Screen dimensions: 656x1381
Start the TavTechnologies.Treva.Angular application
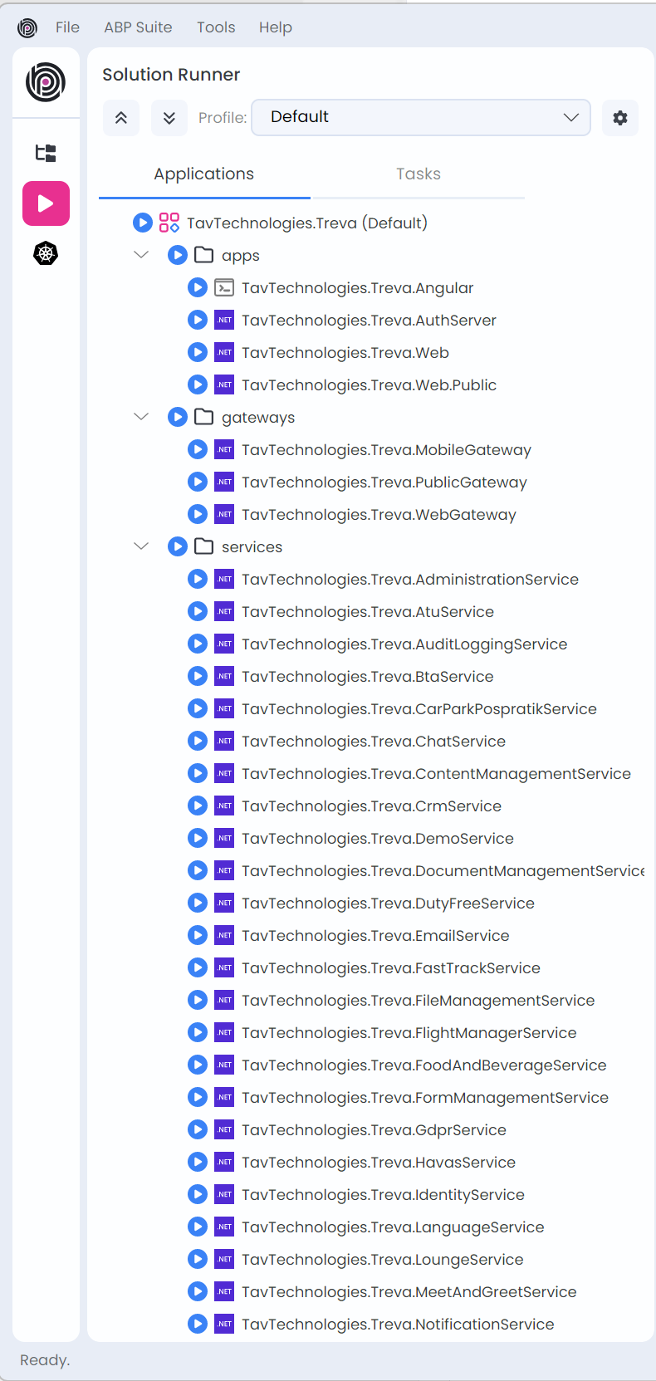[x=198, y=287]
